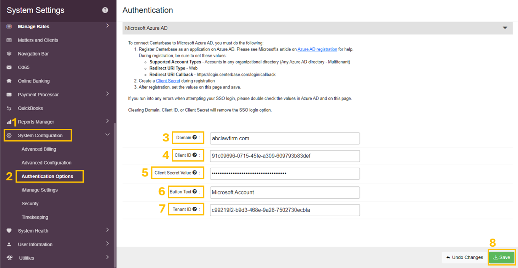518x268 pixels.
Task: Expand the Reports Manager submenu chevron
Action: coord(107,121)
